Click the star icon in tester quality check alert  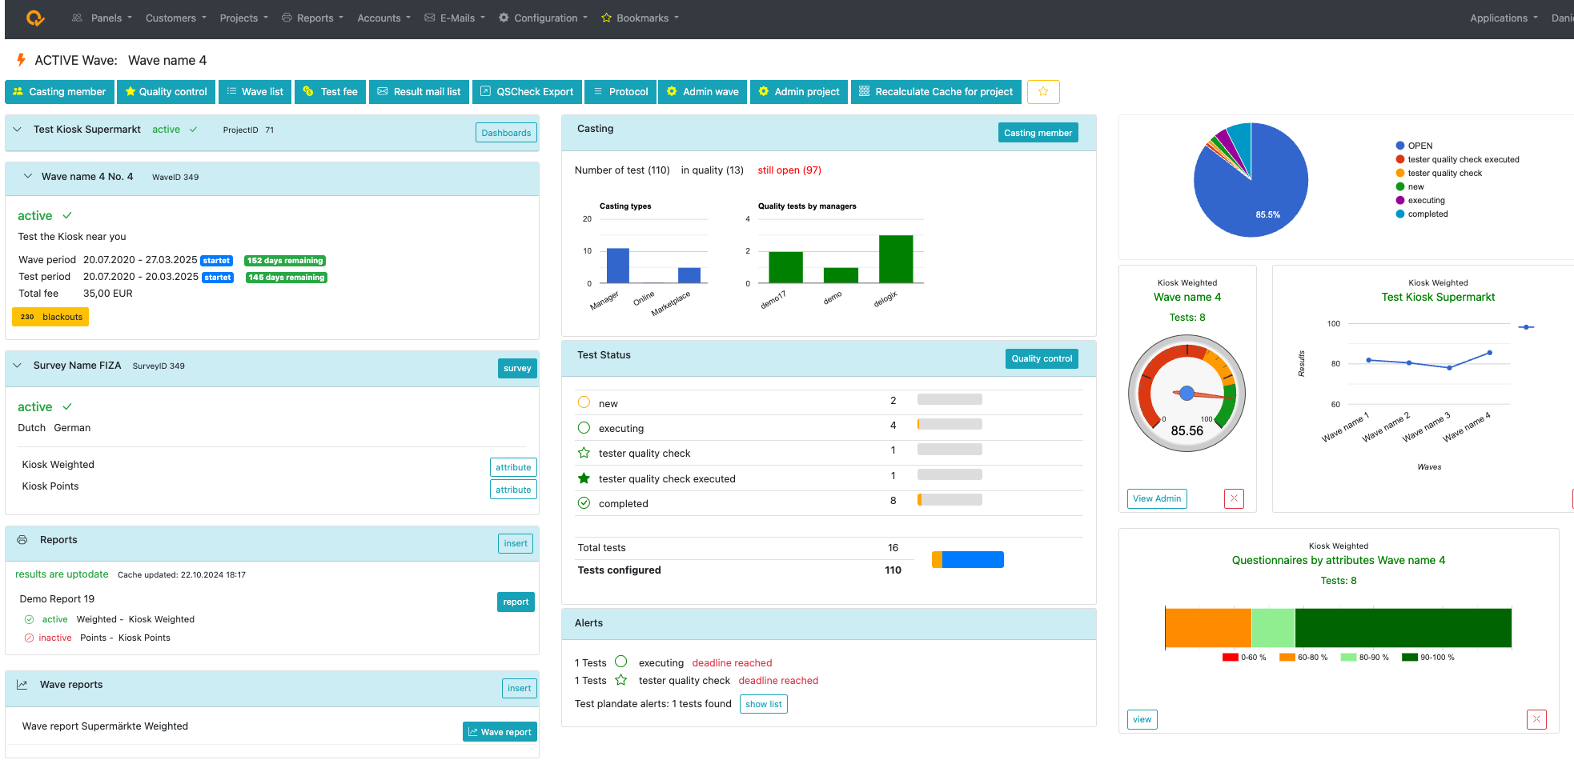621,680
